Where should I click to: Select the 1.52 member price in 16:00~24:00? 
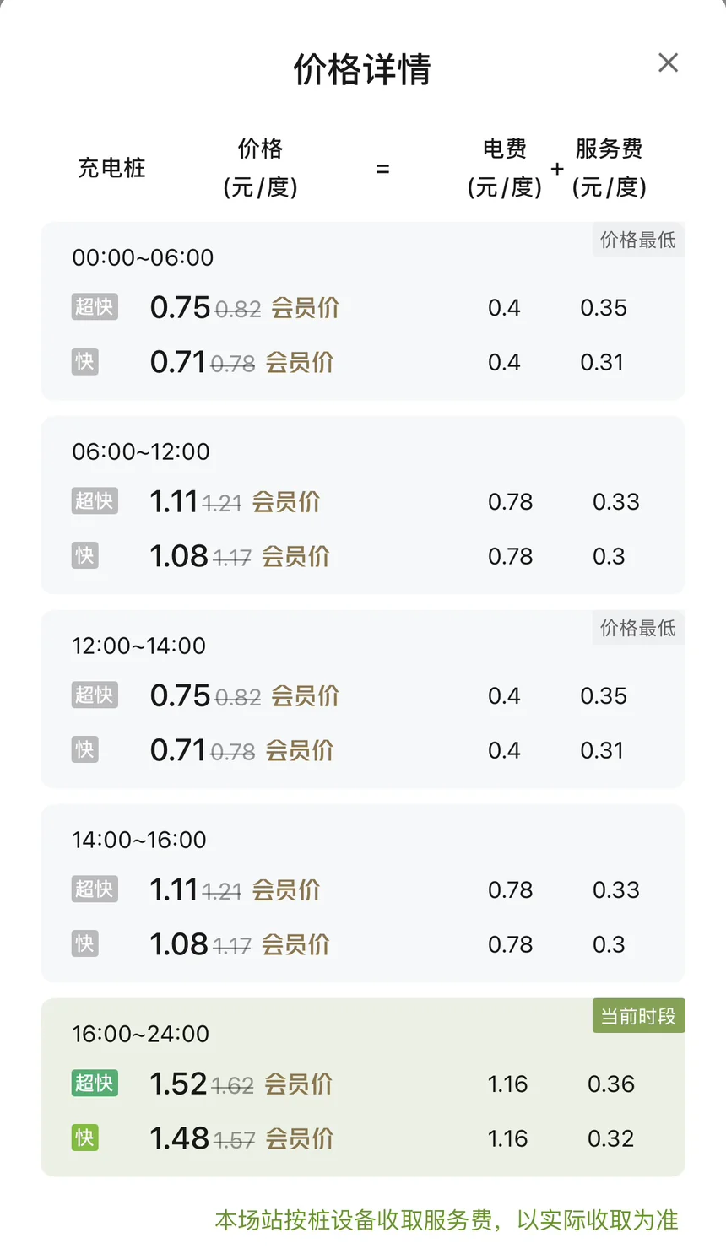[x=178, y=1084]
